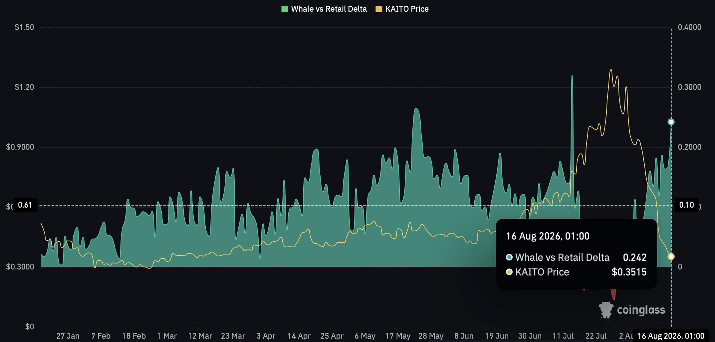Toggle the KAITO Price legend entry
Viewport: 715px width, 342px height.
402,9
